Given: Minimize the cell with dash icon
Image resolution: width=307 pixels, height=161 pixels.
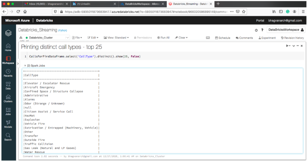Looking at the screenshot, I should click(298, 46).
